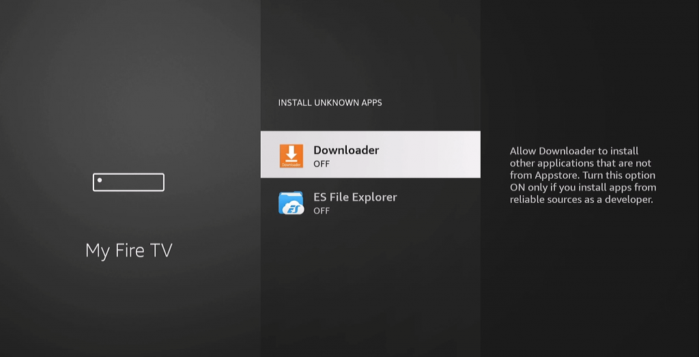Screen dimensions: 699x357
Task: Toggle ES File Explorer OFF status
Action: point(322,210)
